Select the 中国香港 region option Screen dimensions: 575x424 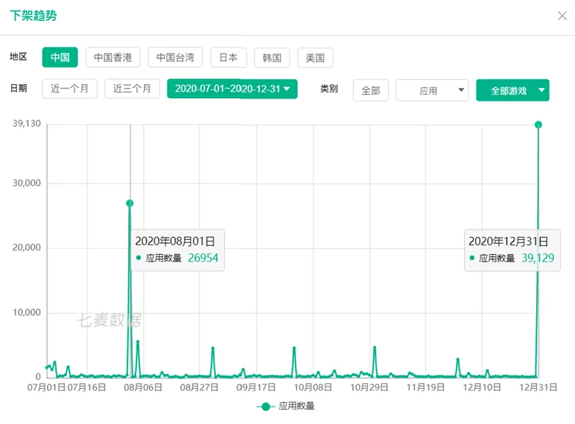point(113,57)
